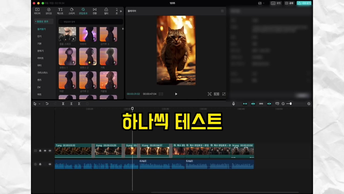Toggle favorite star on 로맨스 2 effect
The height and width of the screenshot is (194, 344).
tap(89, 62)
